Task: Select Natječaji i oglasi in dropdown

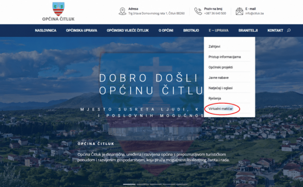Action: pyautogui.click(x=221, y=88)
